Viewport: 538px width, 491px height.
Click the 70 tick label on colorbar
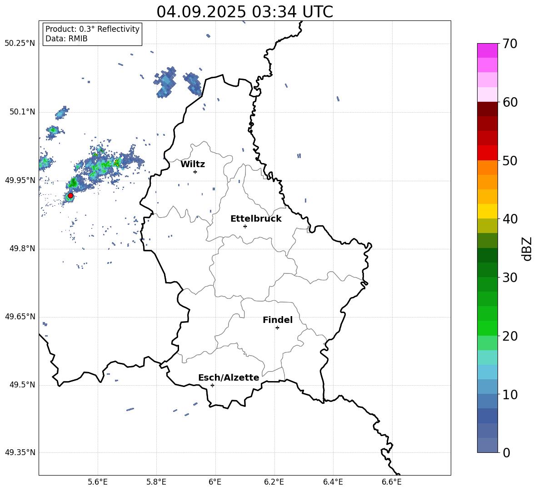[x=510, y=44]
